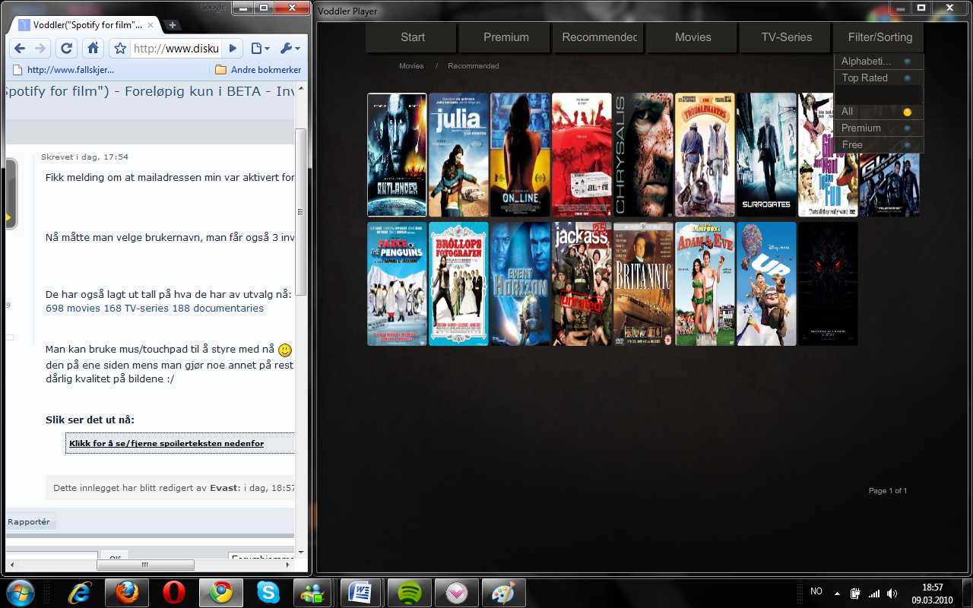Select the On_Line movie poster
This screenshot has height=608, width=973.
[x=520, y=155]
